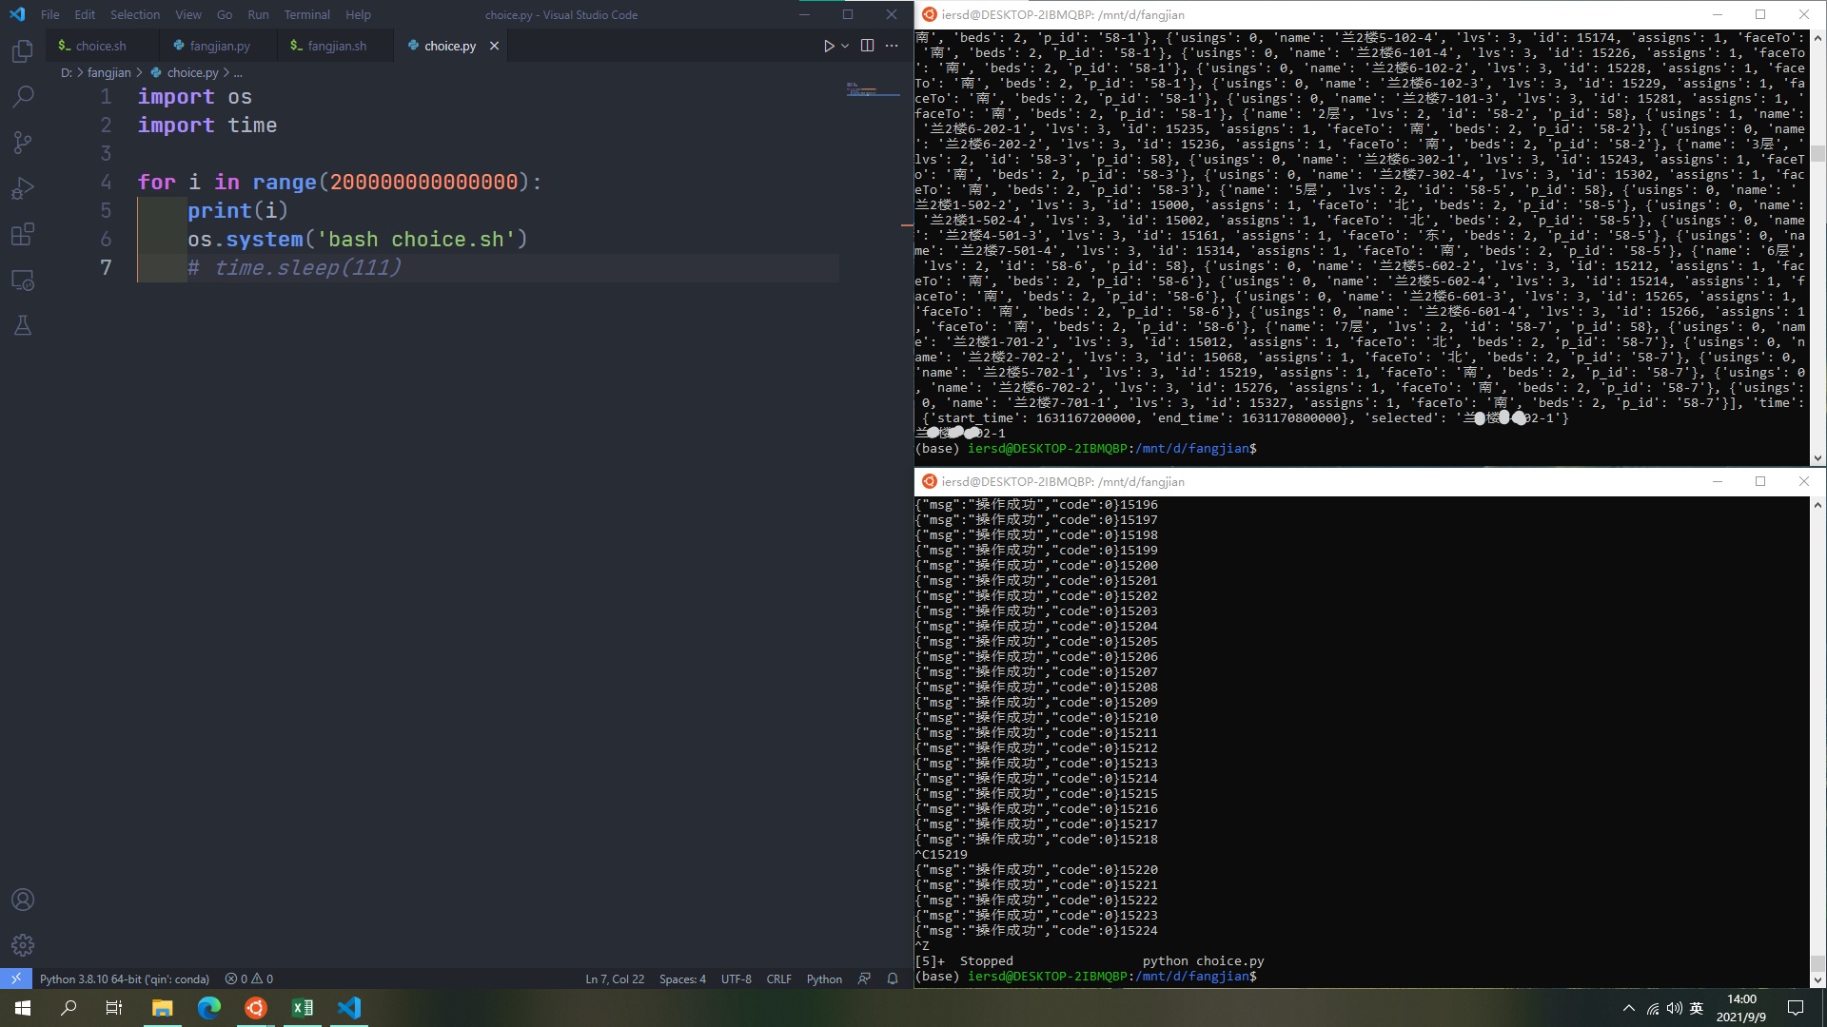Screen dimensions: 1827x1027
Task: Click the breadcrumb ellipsis symbol
Action: [x=238, y=72]
